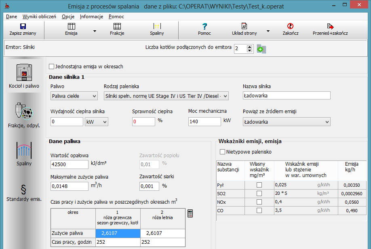Click the application icon in title bar

click(7, 6)
